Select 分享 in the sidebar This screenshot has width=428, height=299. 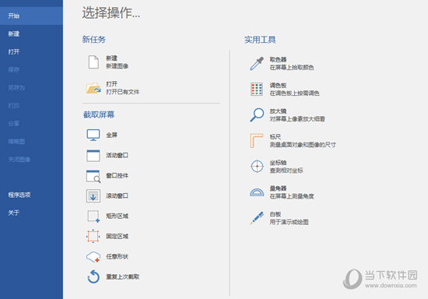31,124
